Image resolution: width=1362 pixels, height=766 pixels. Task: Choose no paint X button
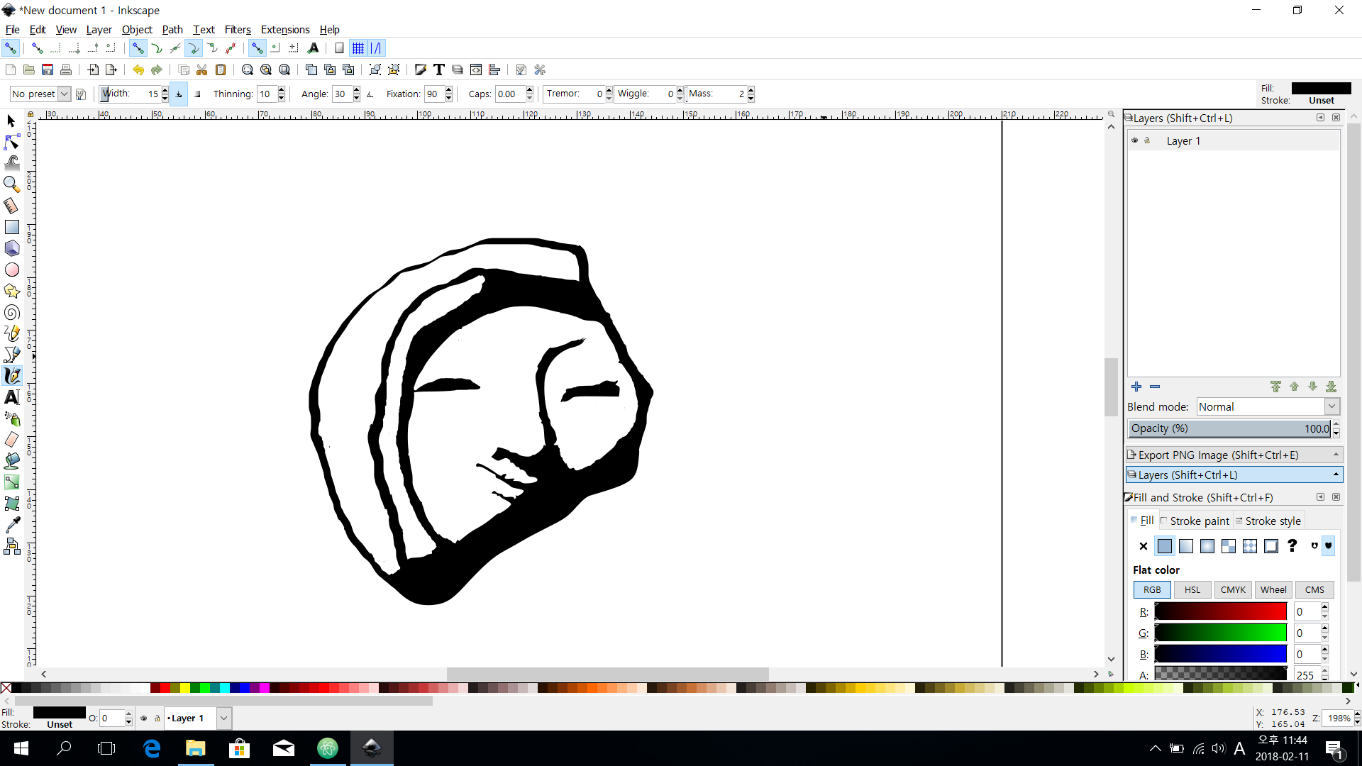pyautogui.click(x=1143, y=545)
